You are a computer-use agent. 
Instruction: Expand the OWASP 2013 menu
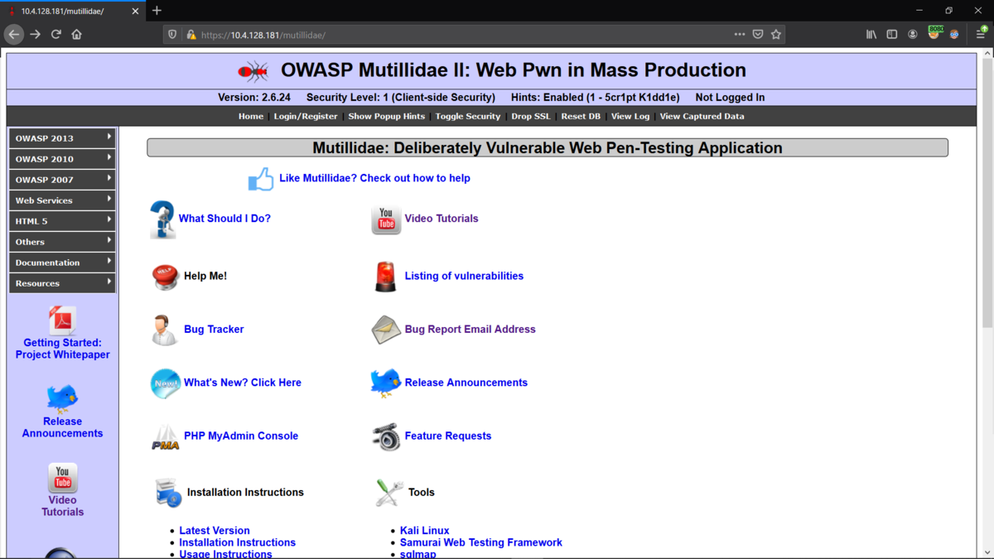click(x=62, y=138)
